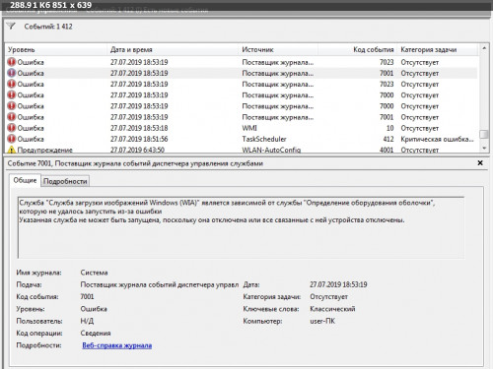Sort by the Категория задачи column header
This screenshot has width=493, height=369.
[x=437, y=49]
